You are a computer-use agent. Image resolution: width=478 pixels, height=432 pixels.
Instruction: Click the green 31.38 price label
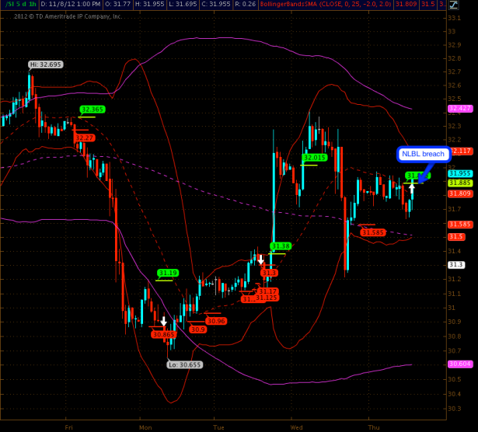[281, 246]
